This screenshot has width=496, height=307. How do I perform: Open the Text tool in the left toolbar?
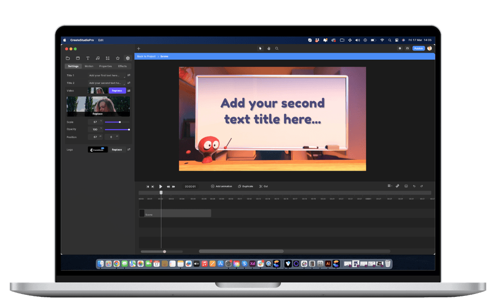(x=88, y=58)
